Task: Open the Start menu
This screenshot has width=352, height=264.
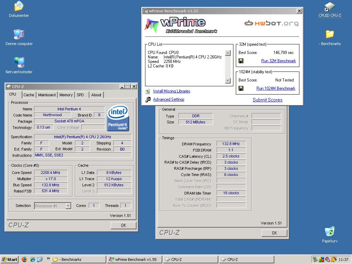Action: point(9,259)
